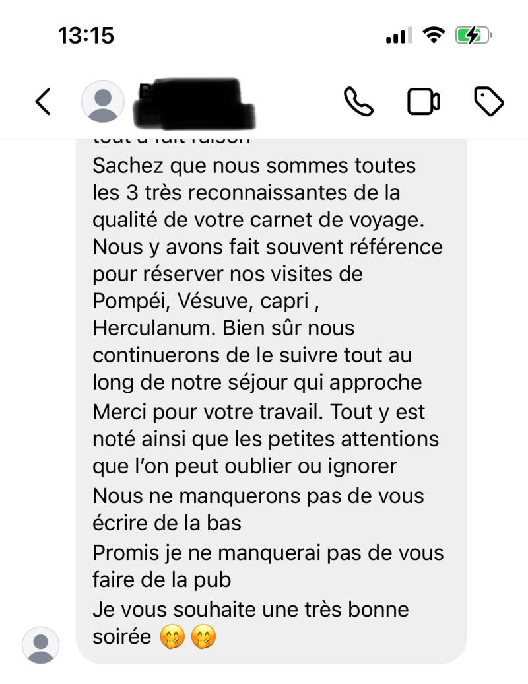Image resolution: width=528 pixels, height=684 pixels.
Task: Tap the Wi-Fi status icon
Action: [434, 35]
